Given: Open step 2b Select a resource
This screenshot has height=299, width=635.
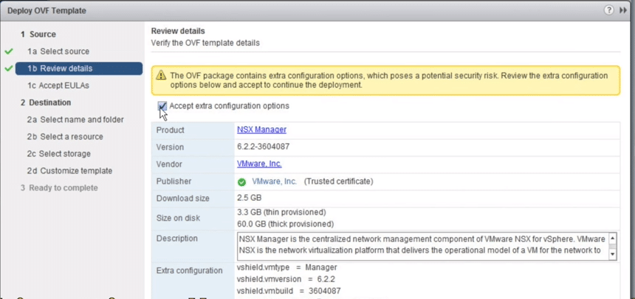Looking at the screenshot, I should 65,137.
